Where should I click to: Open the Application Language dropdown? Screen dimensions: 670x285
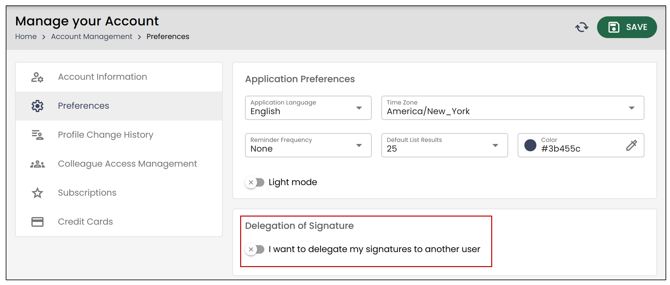click(308, 108)
